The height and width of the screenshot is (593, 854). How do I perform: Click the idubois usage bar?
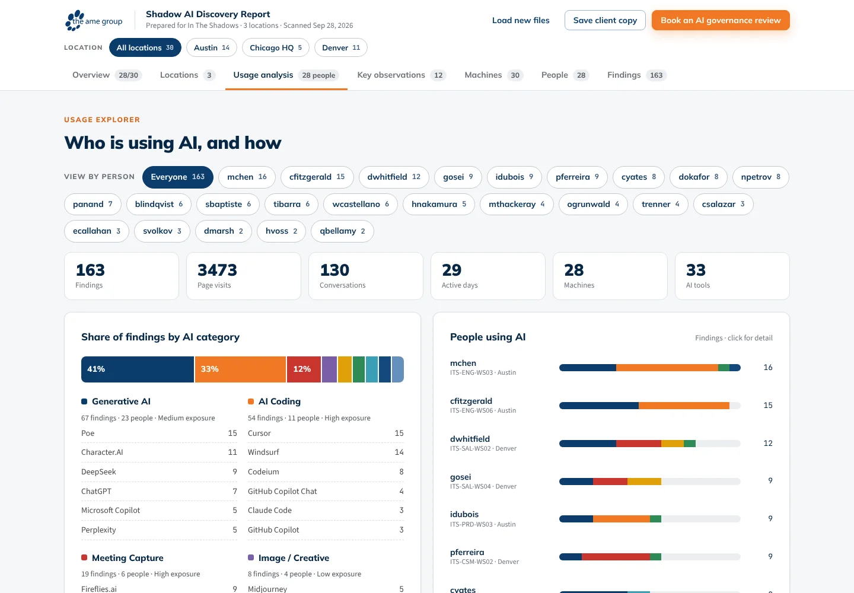650,519
